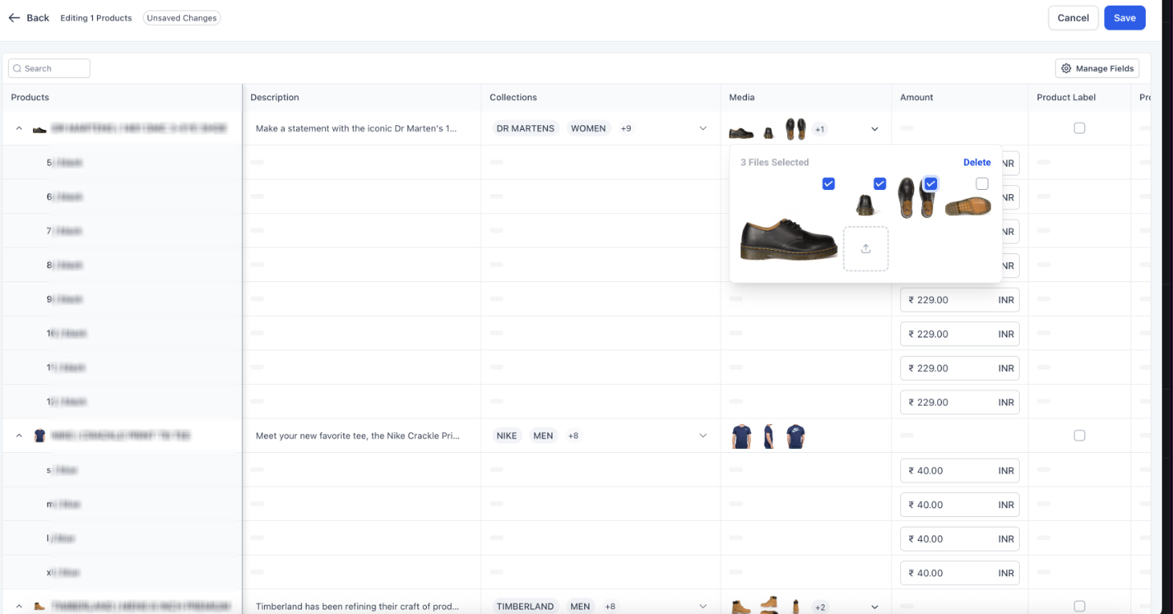Collapse the Timberland product variants
This screenshot has width=1173, height=614.
[x=18, y=606]
